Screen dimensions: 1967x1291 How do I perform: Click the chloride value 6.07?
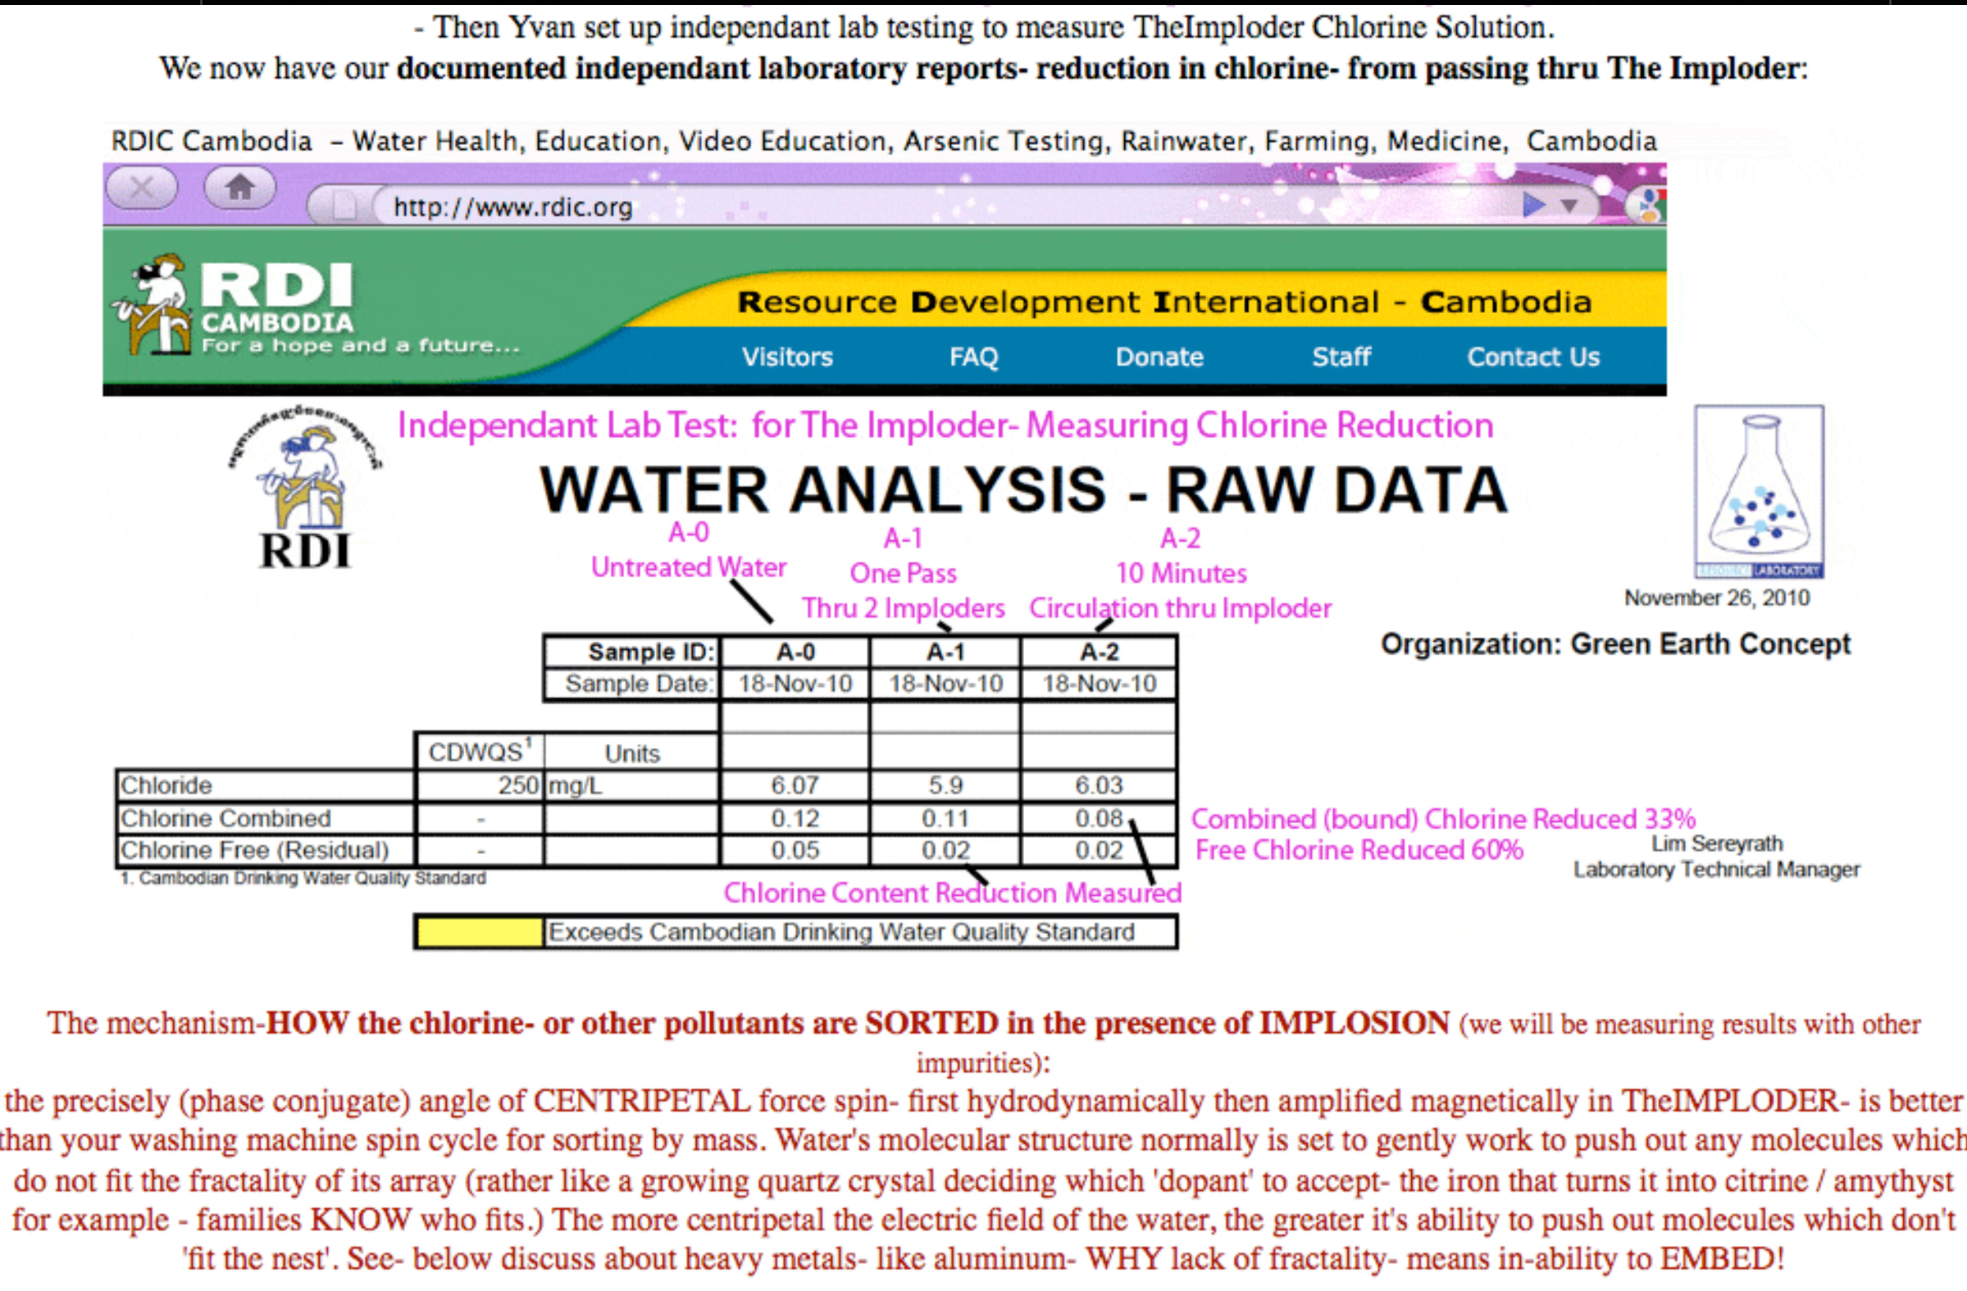pos(795,785)
